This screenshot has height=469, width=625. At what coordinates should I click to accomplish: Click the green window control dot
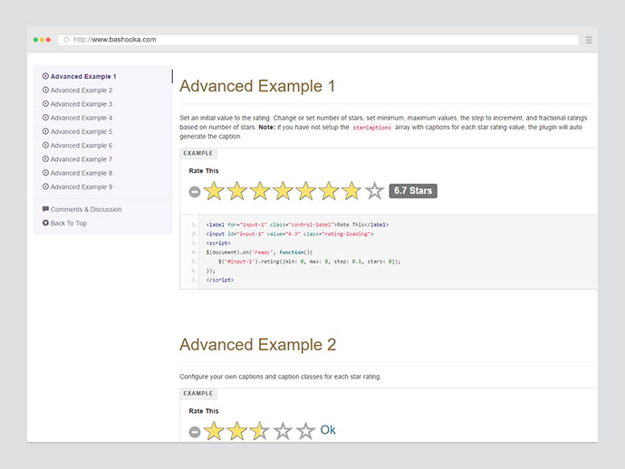point(35,40)
